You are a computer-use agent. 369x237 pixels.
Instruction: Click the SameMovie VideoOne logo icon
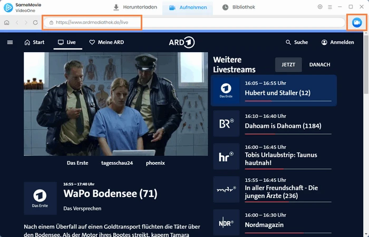pos(8,7)
